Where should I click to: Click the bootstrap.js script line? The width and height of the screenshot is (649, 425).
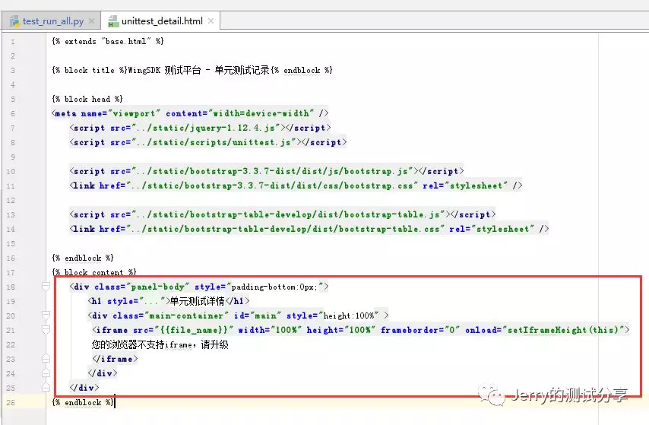(x=267, y=171)
